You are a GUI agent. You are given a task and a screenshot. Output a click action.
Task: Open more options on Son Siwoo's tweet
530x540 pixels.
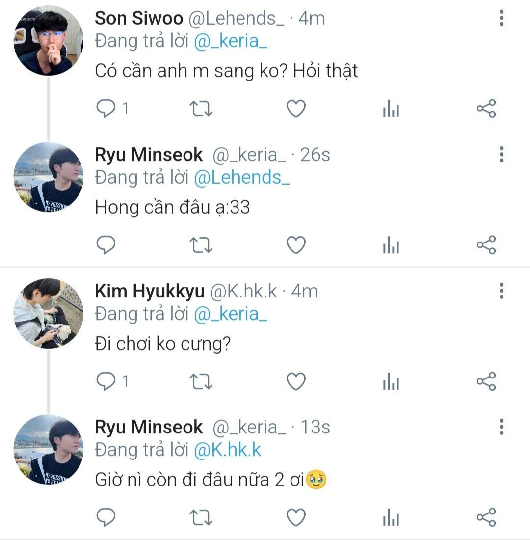pyautogui.click(x=502, y=18)
